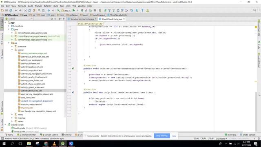The width and height of the screenshot is (261, 147).
Task: Collapse the java folder
Action: [x=9, y=29]
